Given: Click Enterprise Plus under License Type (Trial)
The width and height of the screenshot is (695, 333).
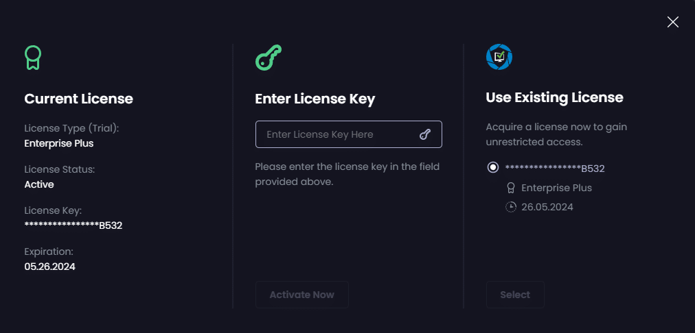Looking at the screenshot, I should tap(58, 143).
